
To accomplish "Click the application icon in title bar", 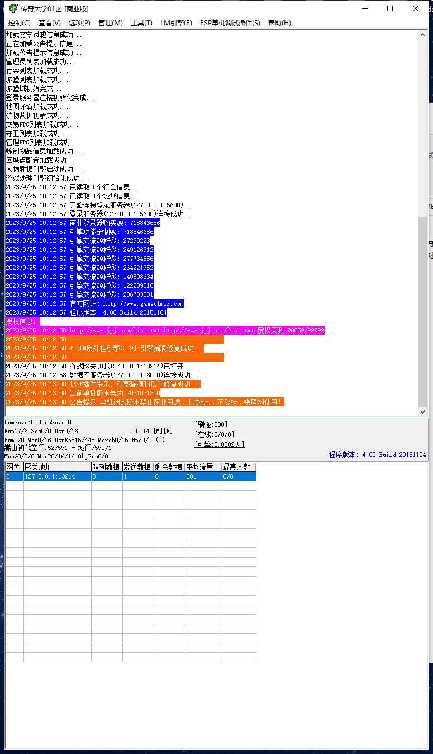I will (13, 8).
